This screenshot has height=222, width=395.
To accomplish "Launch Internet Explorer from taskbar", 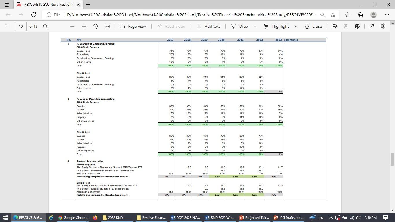I will [51, 218].
